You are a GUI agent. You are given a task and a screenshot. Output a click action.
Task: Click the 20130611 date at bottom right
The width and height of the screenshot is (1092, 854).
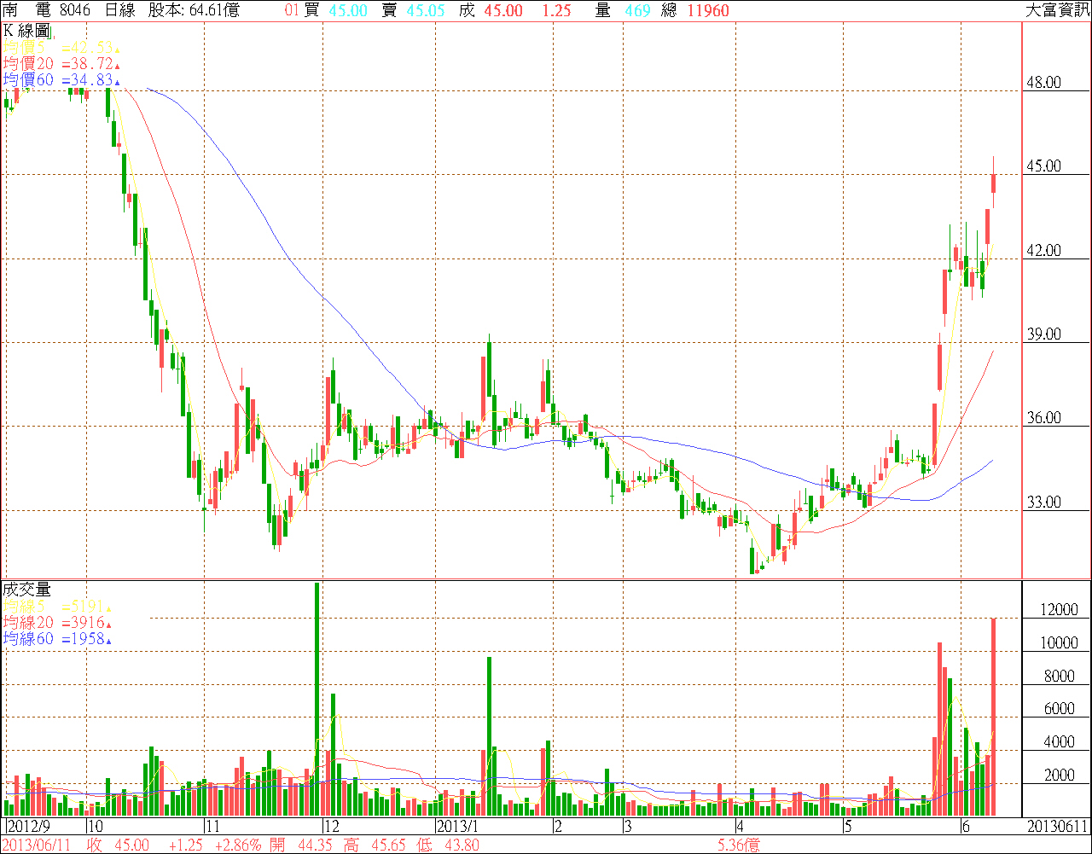pyautogui.click(x=1056, y=827)
